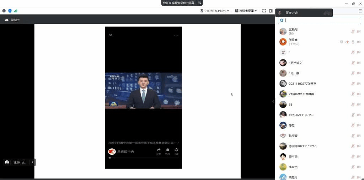The image size is (364, 180).
Task: Click the share arrow under the video
Action: 159,150
